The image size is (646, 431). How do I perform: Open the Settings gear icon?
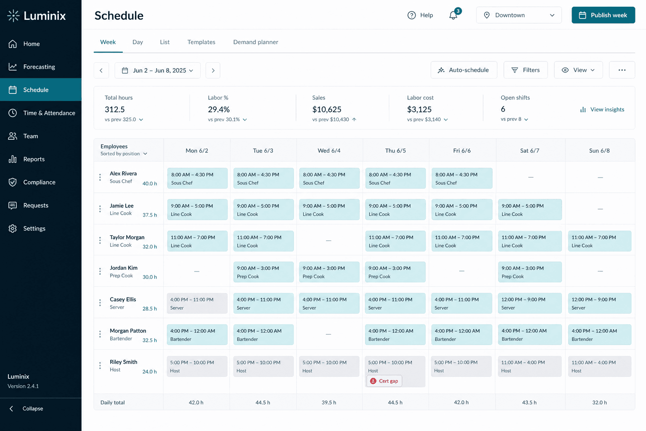[13, 229]
